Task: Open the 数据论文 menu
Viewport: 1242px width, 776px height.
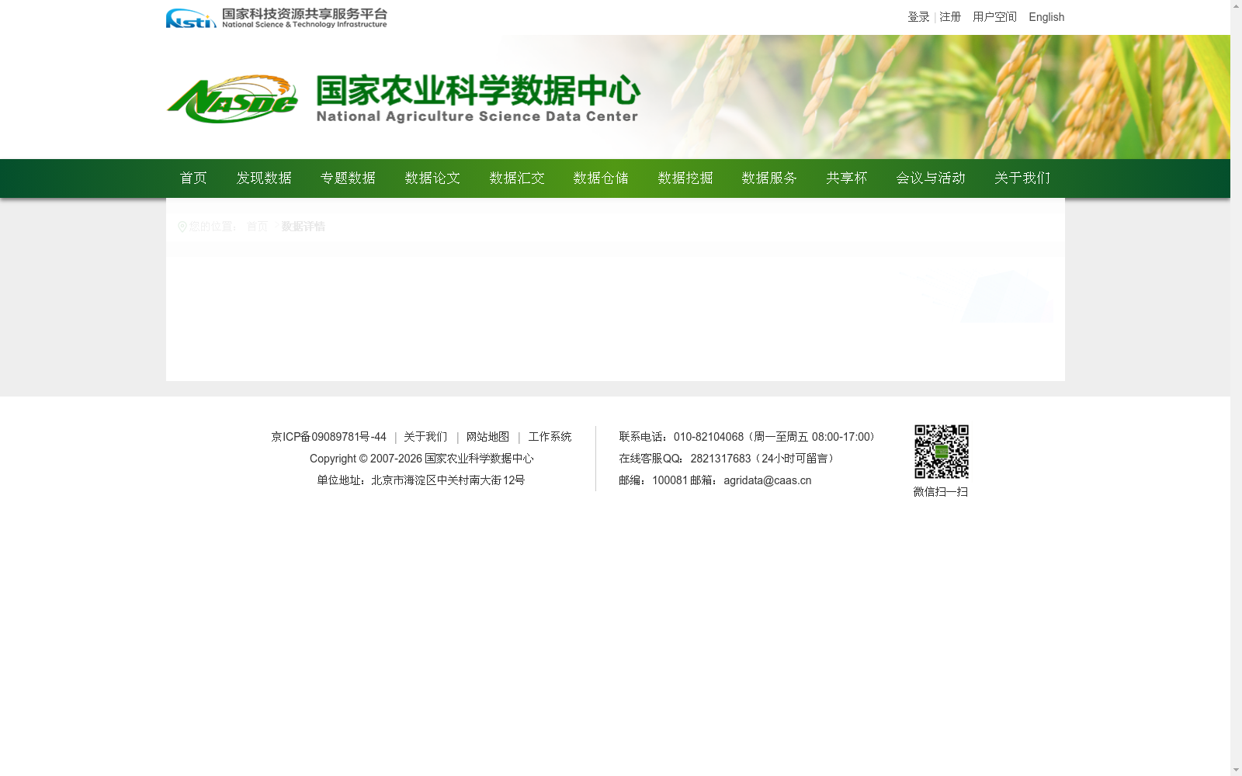Action: click(x=432, y=178)
